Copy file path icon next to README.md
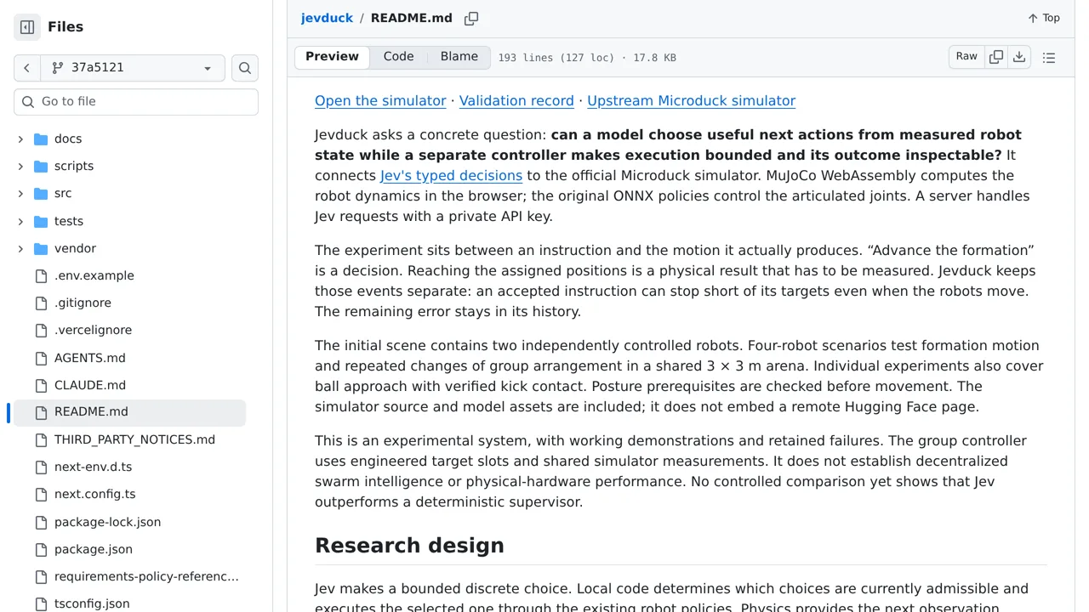Viewport: 1089px width, 612px height. coord(471,19)
